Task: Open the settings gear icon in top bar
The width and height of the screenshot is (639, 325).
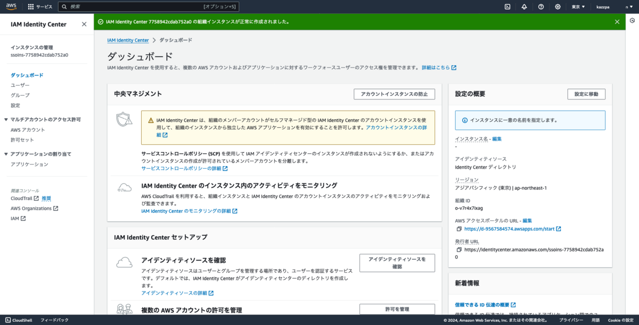Action: pyautogui.click(x=558, y=7)
